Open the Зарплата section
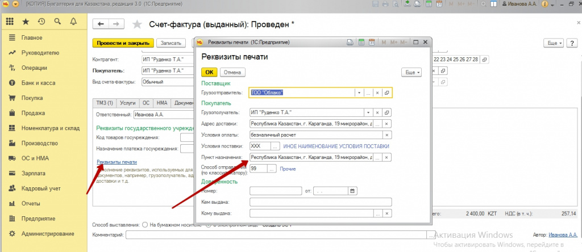The height and width of the screenshot is (252, 582). tap(34, 174)
